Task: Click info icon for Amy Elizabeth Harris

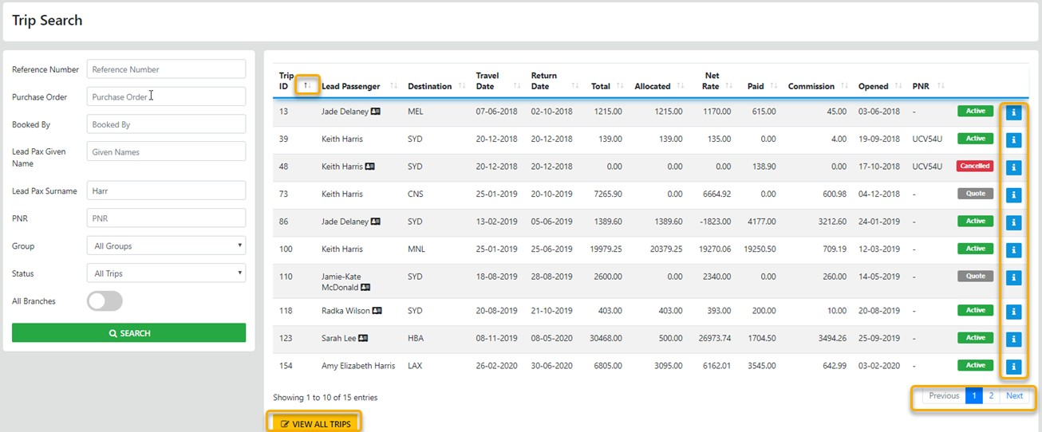Action: pos(1013,367)
